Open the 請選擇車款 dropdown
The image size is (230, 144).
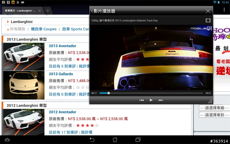[x=215, y=115]
